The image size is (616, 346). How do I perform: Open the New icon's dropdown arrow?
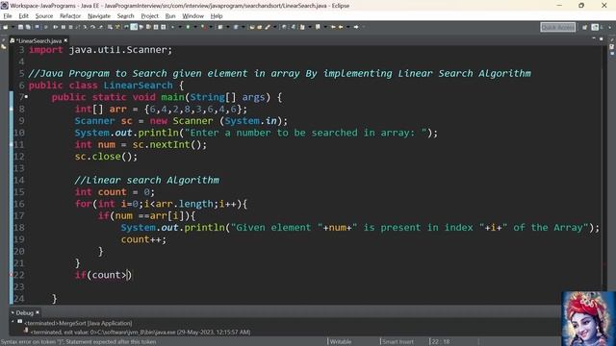[13, 27]
